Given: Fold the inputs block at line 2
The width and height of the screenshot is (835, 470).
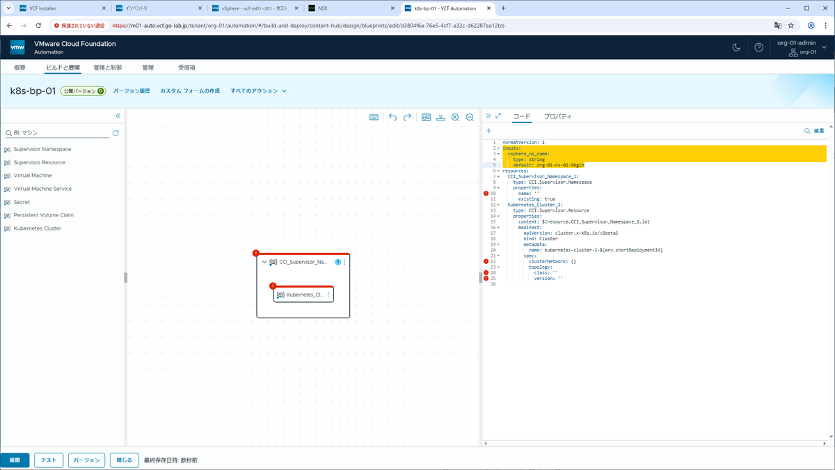Looking at the screenshot, I should 498,148.
